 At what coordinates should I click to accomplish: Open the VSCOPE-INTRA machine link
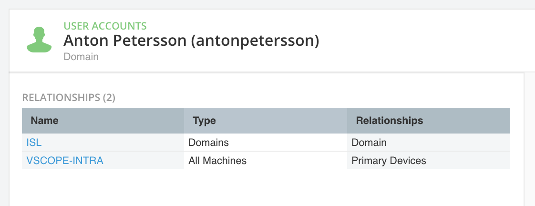tap(65, 160)
